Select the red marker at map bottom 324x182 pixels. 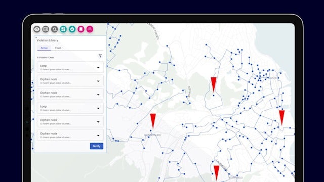tap(216, 173)
